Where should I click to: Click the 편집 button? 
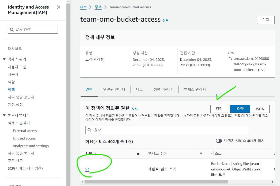pyautogui.click(x=219, y=109)
